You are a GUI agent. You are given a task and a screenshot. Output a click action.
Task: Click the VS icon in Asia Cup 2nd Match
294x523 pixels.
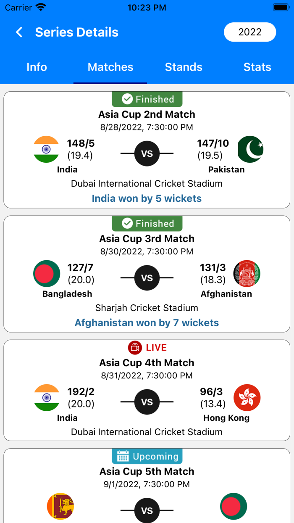point(147,153)
